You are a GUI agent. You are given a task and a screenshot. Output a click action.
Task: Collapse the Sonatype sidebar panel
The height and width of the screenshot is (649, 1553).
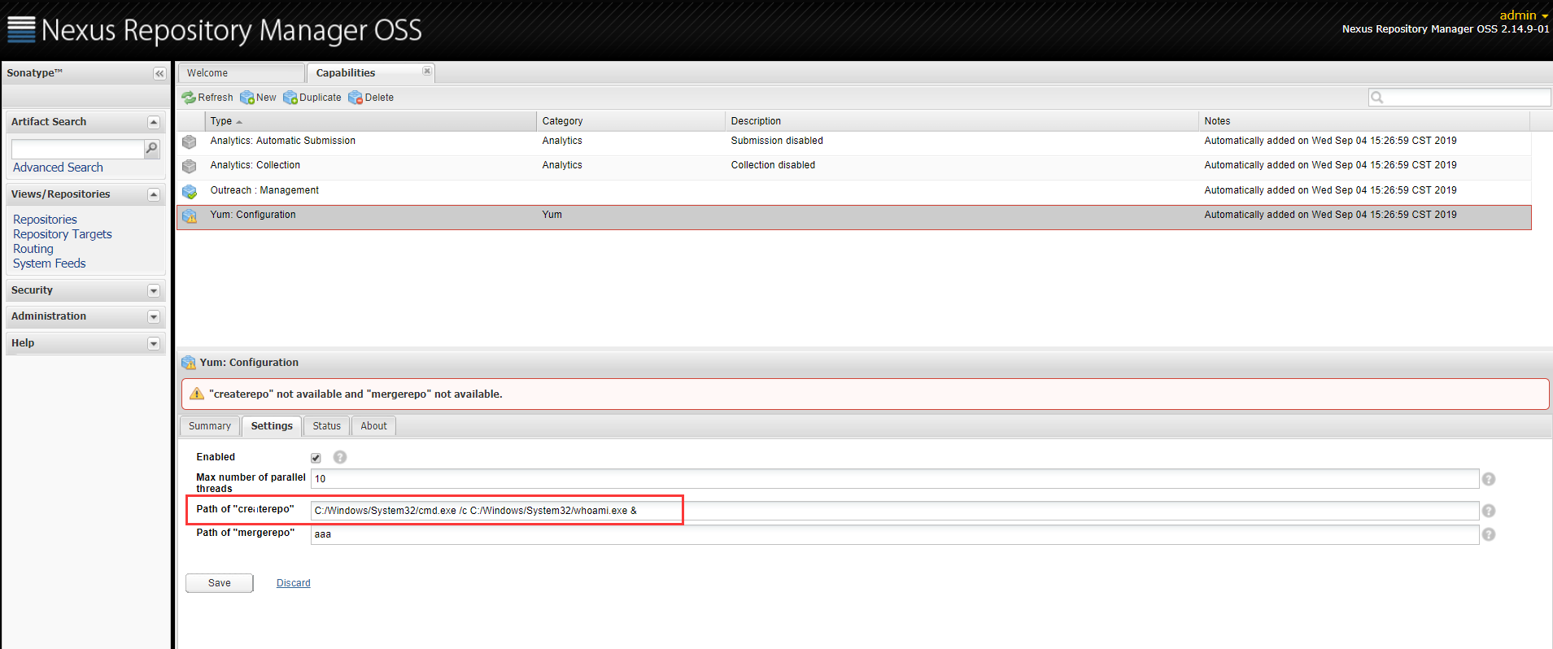[x=159, y=73]
